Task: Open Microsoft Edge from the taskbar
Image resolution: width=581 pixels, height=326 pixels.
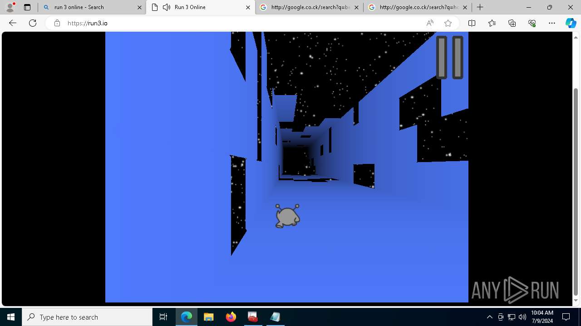Action: (187, 317)
